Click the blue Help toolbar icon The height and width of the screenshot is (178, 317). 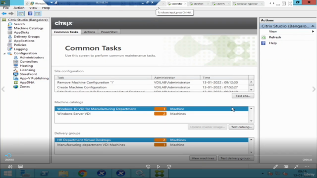(30, 13)
